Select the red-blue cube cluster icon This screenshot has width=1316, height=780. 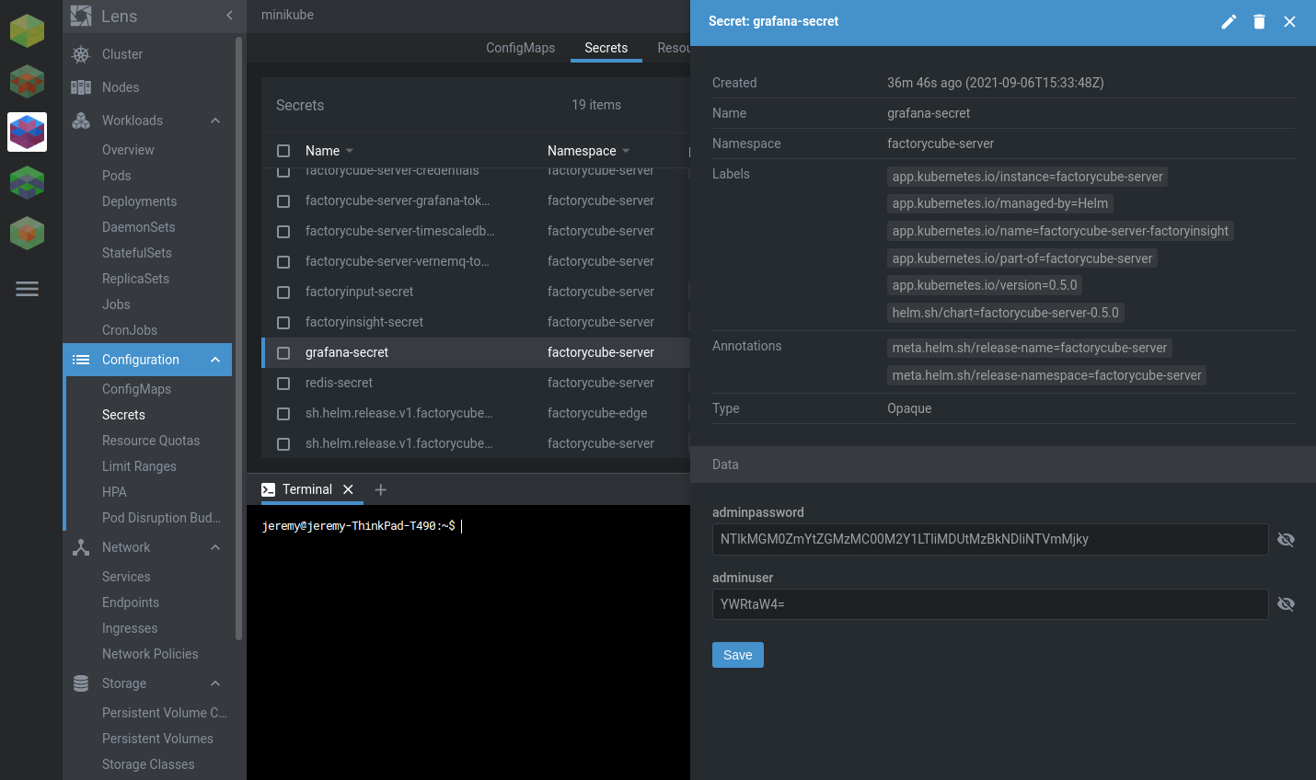27,132
